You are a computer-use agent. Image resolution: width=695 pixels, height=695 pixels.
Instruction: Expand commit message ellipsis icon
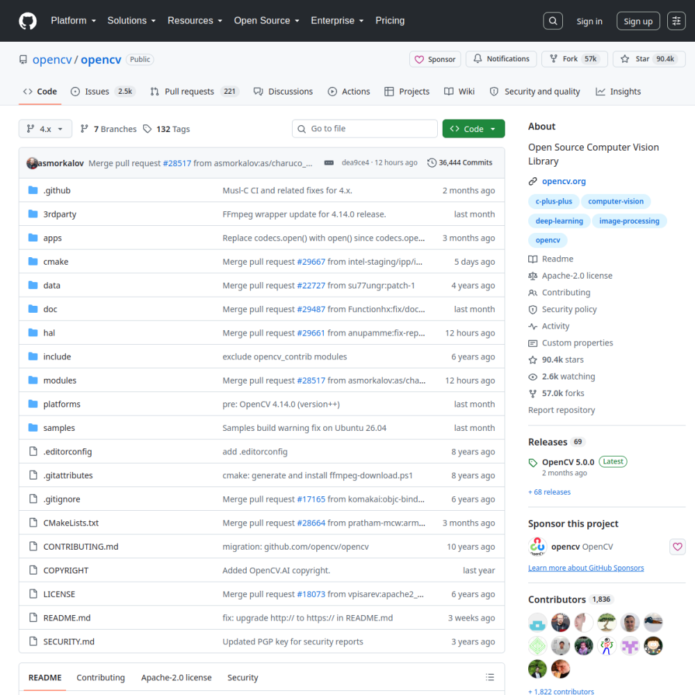[329, 163]
